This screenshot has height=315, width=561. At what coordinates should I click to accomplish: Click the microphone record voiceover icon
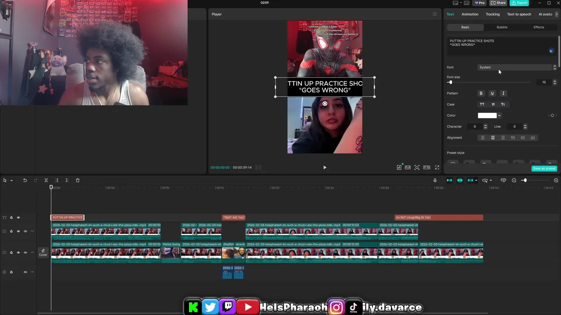point(435,180)
